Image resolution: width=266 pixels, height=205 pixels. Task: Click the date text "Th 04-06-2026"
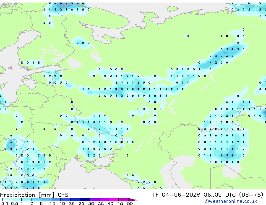pos(176,195)
